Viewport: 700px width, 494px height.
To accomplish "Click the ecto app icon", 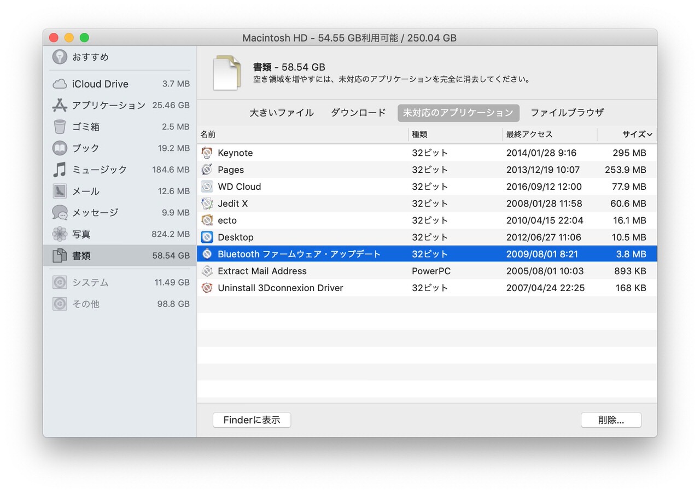I will tap(207, 220).
